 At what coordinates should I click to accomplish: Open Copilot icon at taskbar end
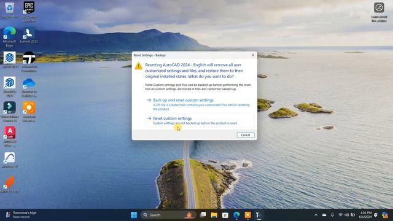point(385,215)
